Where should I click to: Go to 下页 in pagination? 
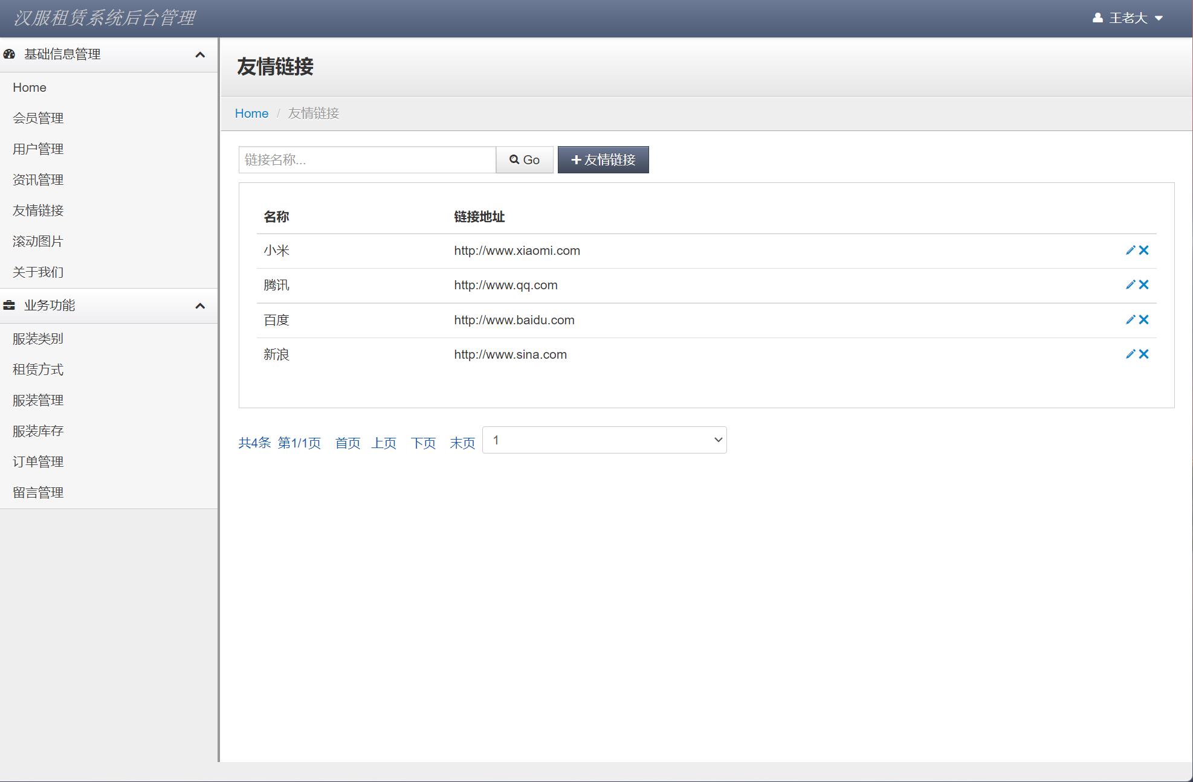(x=423, y=443)
